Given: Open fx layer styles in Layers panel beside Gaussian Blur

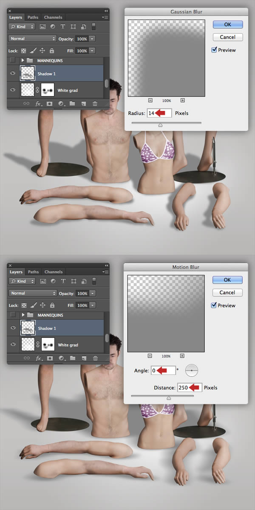Looking at the screenshot, I should coord(38,103).
